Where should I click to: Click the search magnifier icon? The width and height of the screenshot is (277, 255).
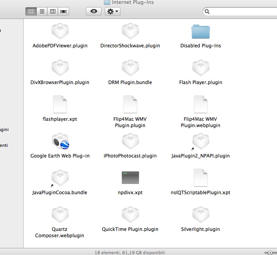[x=207, y=12]
